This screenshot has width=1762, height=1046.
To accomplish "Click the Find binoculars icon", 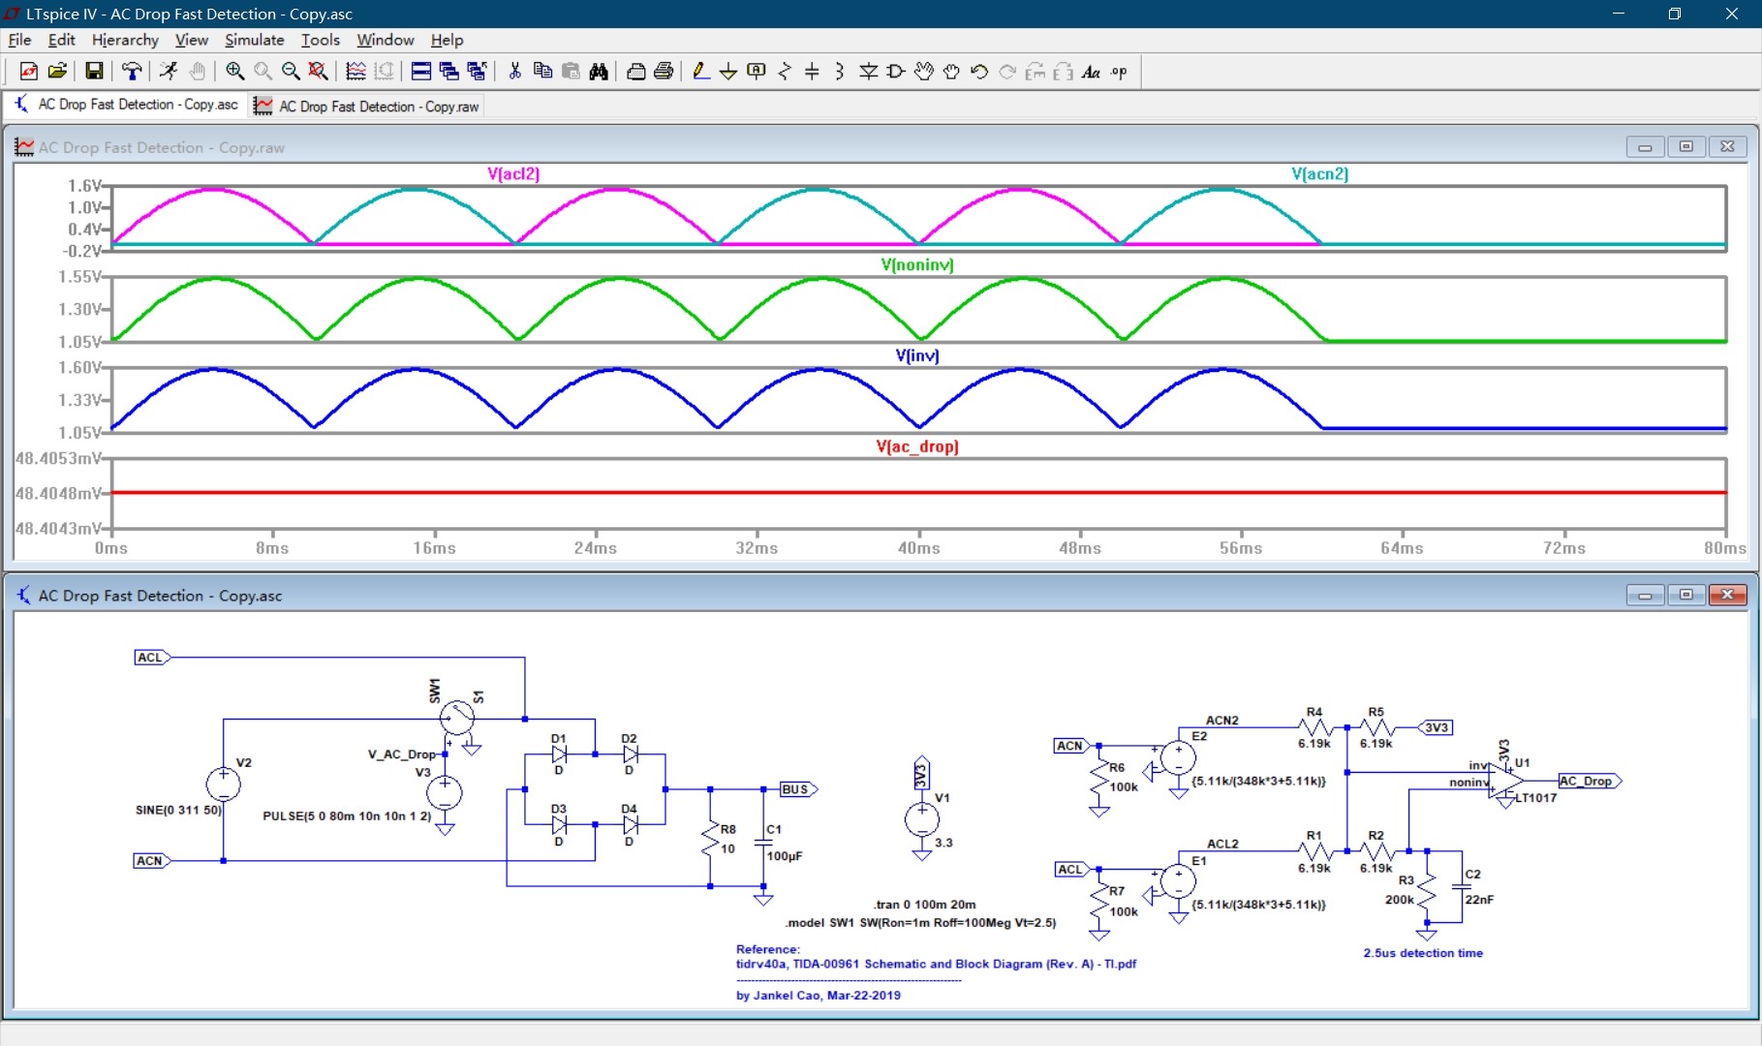I will [599, 72].
